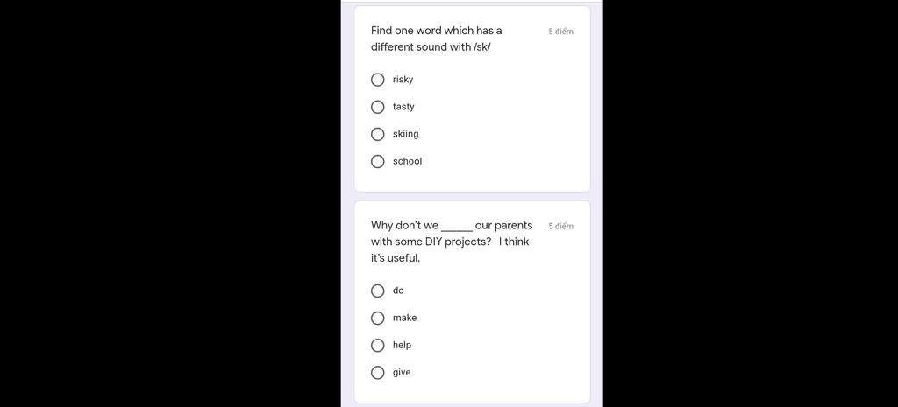898x407 pixels.
Task: Choose the 'make' radio circle
Action: tap(378, 318)
